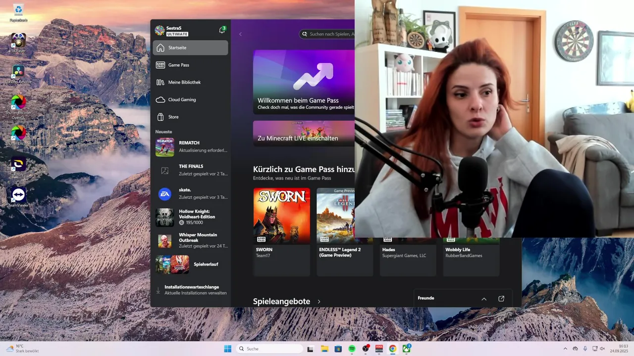Open the Meine Bibliothek library icon
Screen dimensions: 634x356
160,82
